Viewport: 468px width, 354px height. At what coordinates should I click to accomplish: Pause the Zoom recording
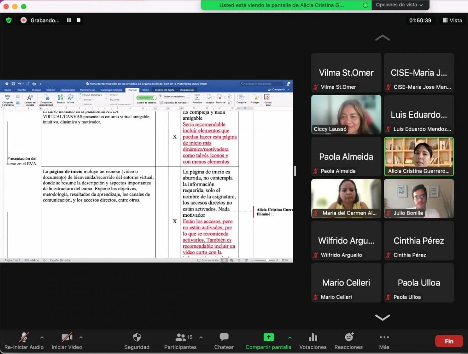click(69, 20)
